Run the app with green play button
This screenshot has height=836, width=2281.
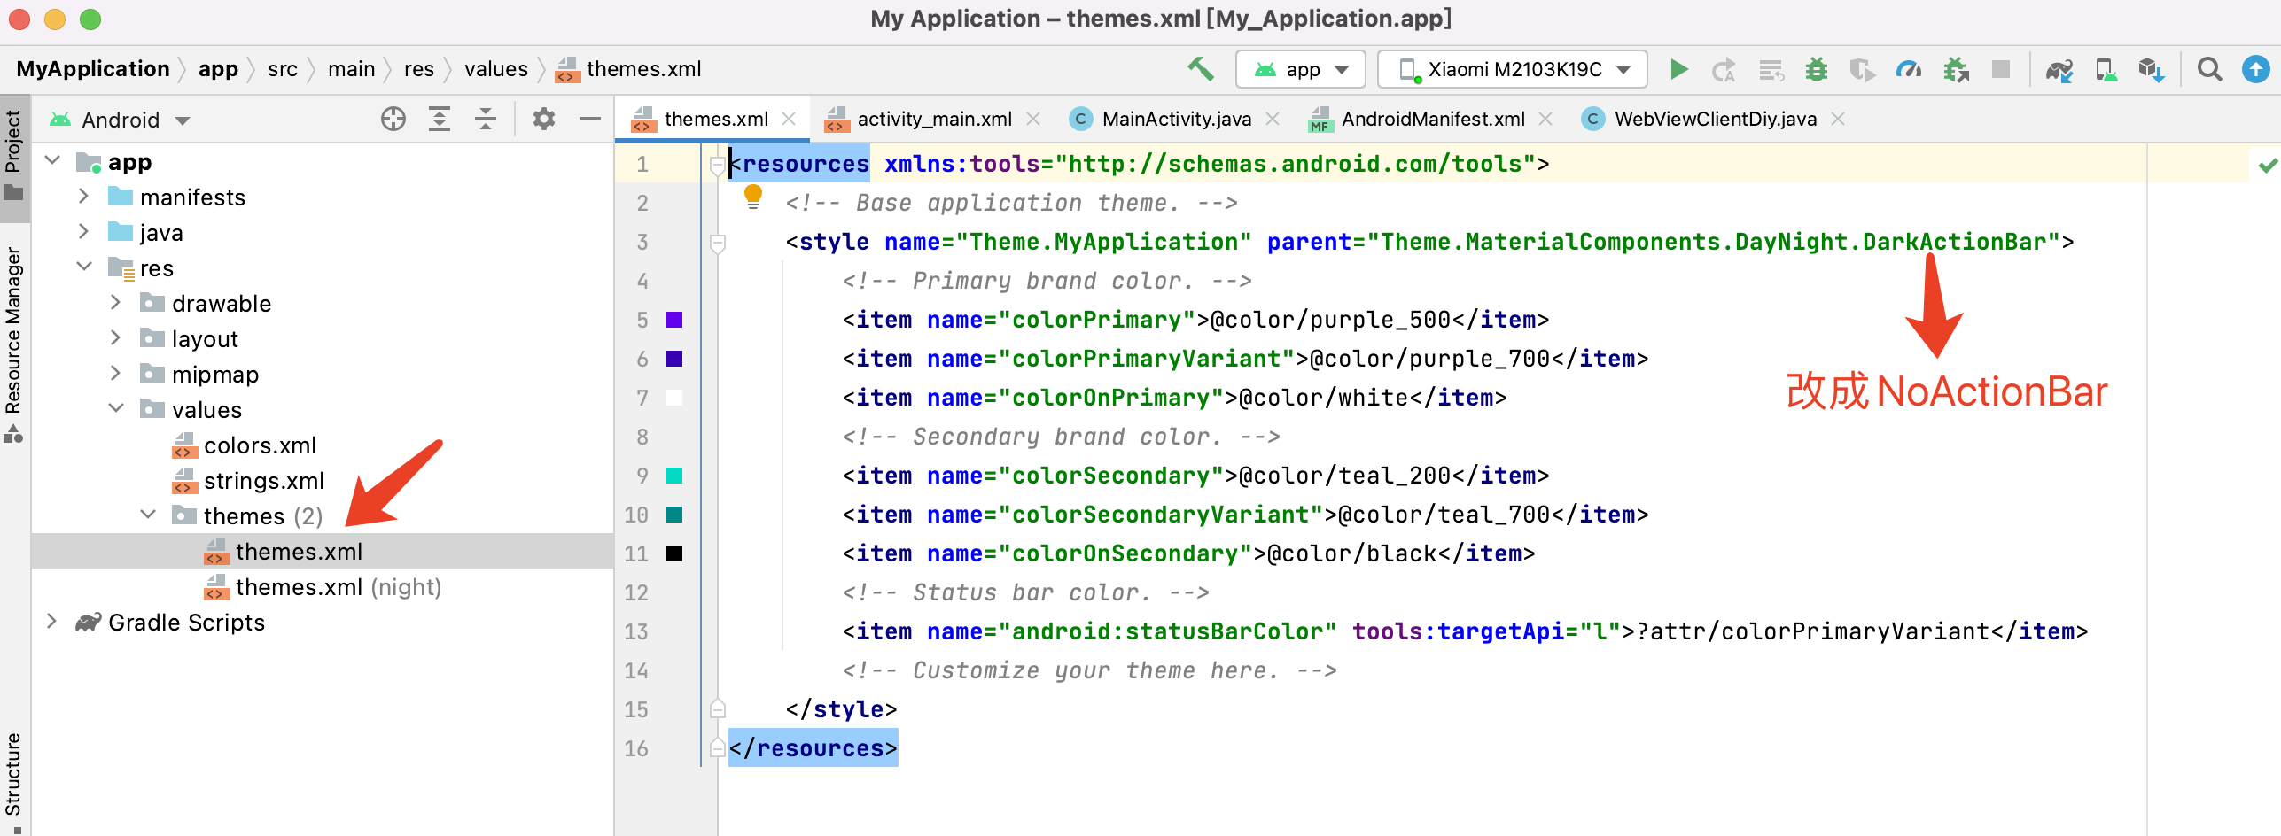coord(1678,69)
